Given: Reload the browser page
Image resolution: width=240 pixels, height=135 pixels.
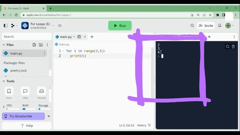Looking at the screenshot, I should (16, 15).
